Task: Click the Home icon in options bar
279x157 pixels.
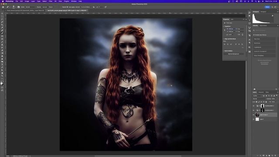Action: pos(3,7)
